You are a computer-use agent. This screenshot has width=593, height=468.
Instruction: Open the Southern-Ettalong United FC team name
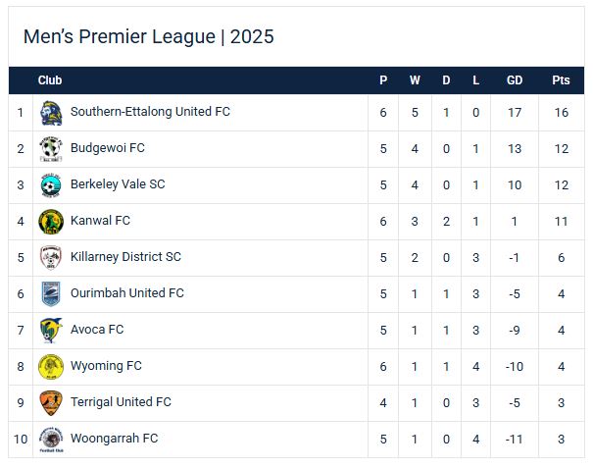click(x=150, y=112)
